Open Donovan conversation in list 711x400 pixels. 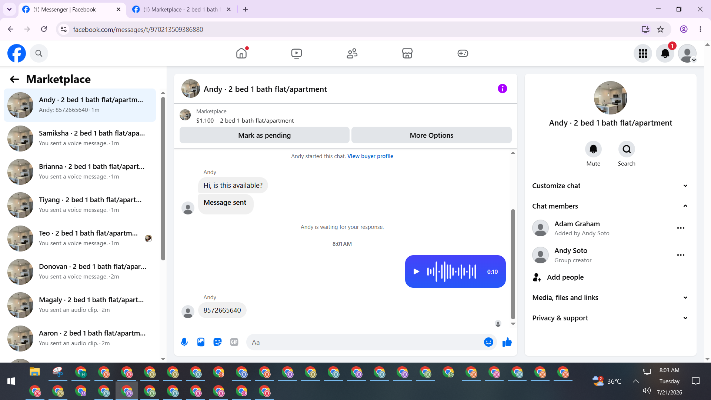(x=80, y=272)
